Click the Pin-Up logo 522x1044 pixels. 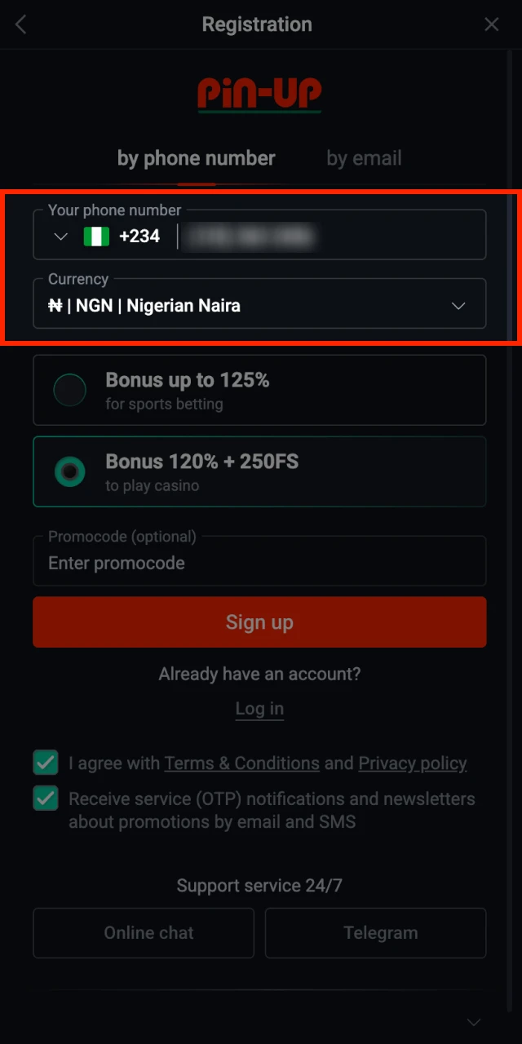tap(259, 95)
